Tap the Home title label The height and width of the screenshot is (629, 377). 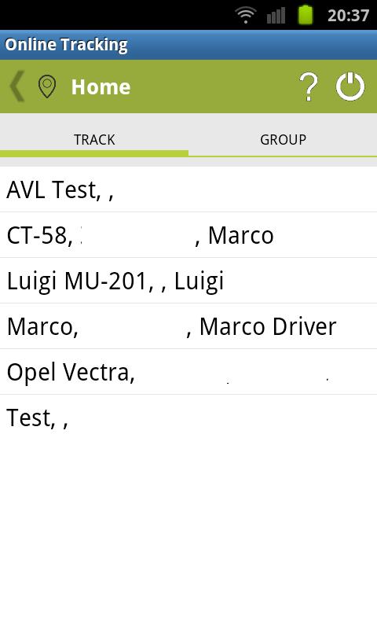coord(101,87)
